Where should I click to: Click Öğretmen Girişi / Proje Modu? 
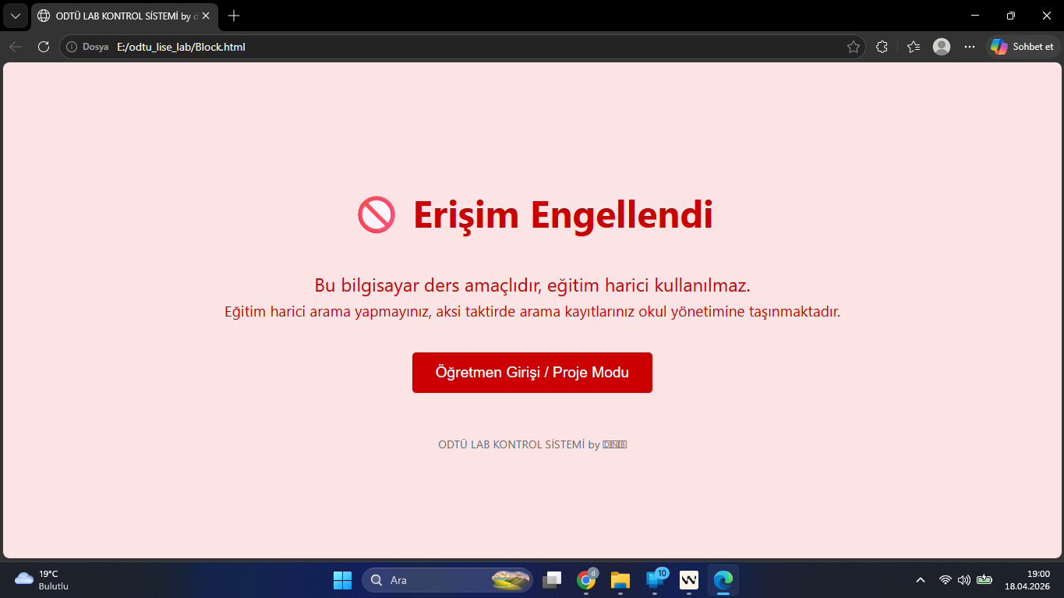click(x=532, y=372)
